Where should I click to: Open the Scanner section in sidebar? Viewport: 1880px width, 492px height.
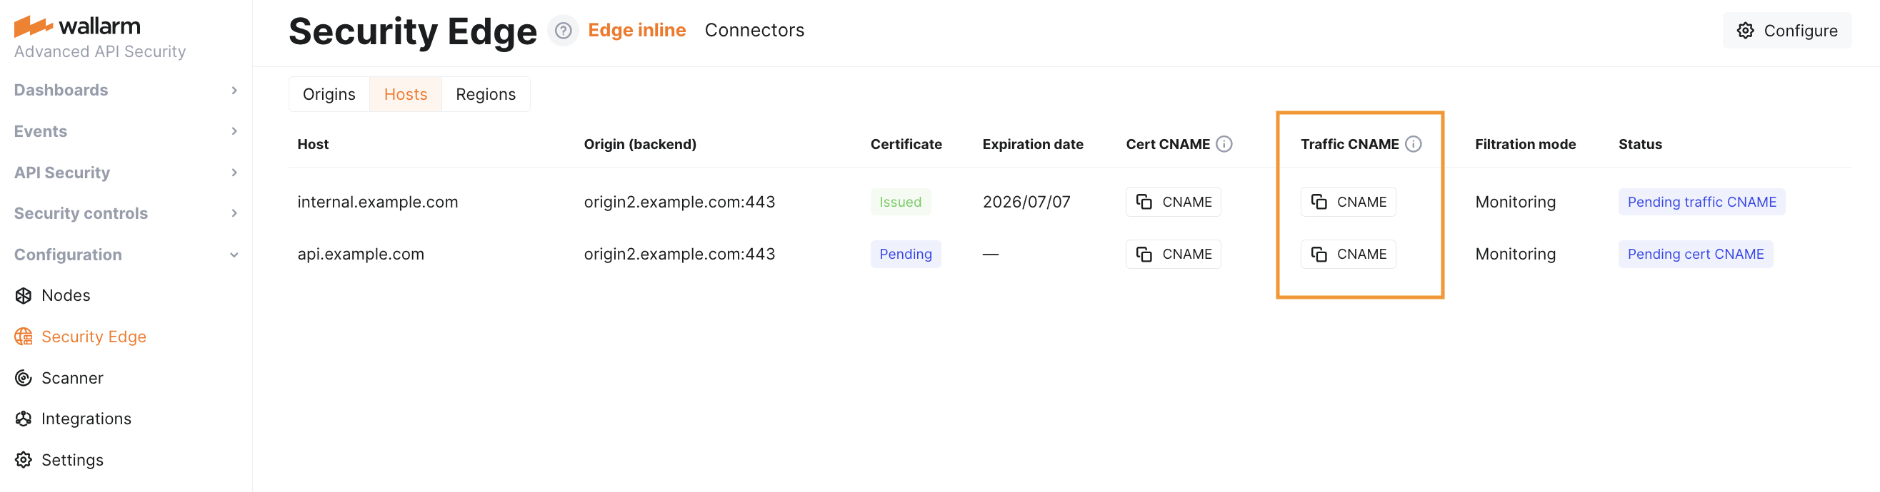click(71, 378)
